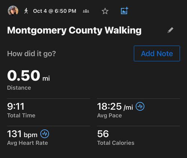
Task: Click the Avg Pace label
Action: (x=110, y=116)
